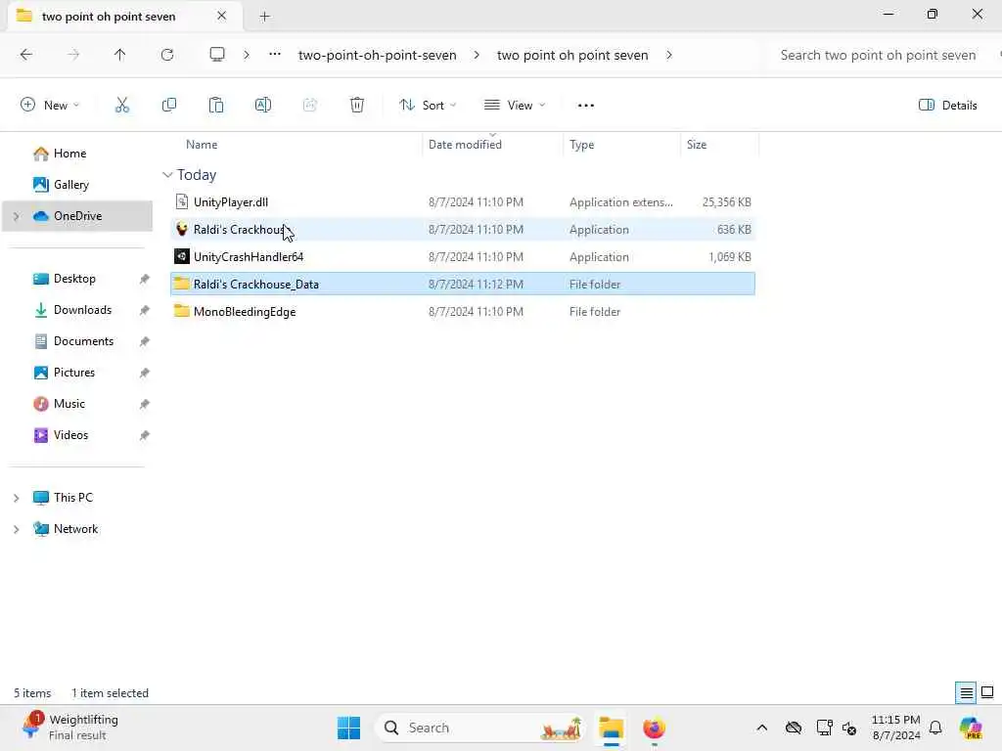The height and width of the screenshot is (751, 1002).
Task: Open Pictures quick access folder
Action: click(x=74, y=373)
